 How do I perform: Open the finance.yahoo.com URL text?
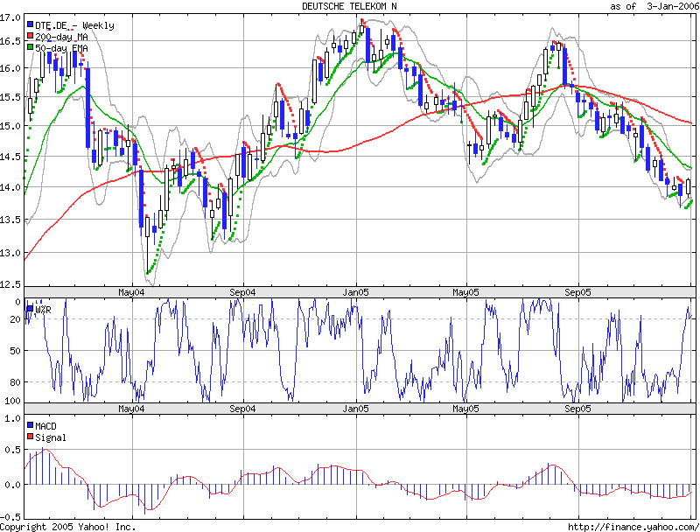[x=633, y=527]
